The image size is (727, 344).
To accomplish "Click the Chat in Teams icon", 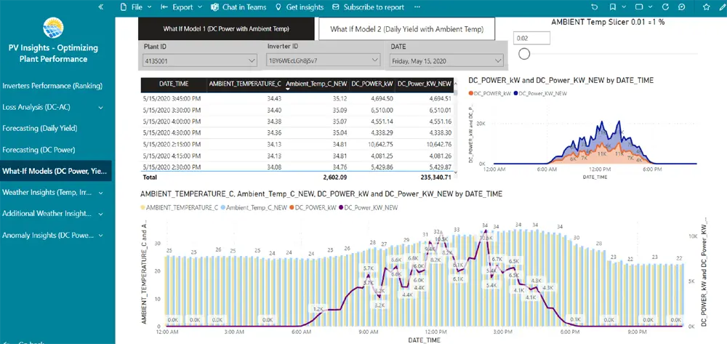I will [215, 7].
